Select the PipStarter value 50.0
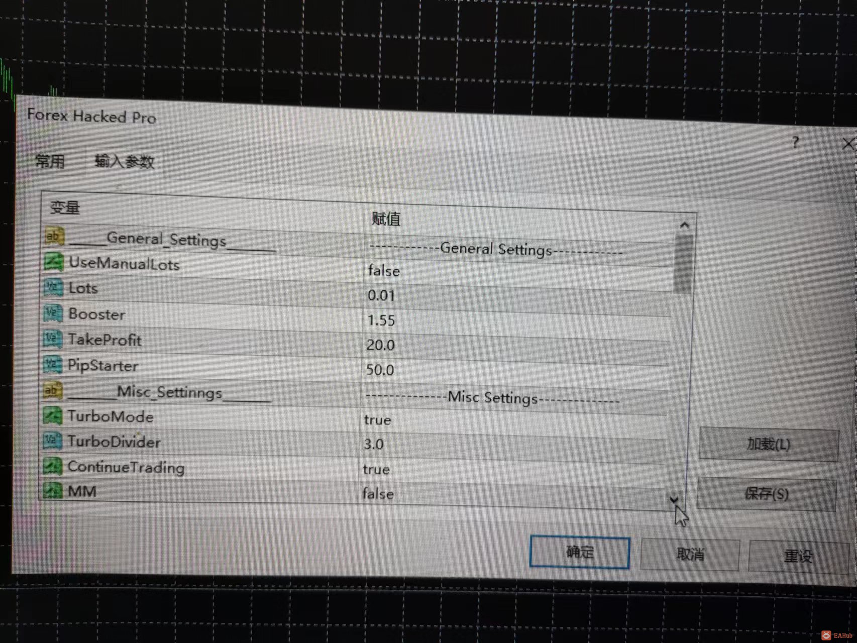 tap(380, 370)
